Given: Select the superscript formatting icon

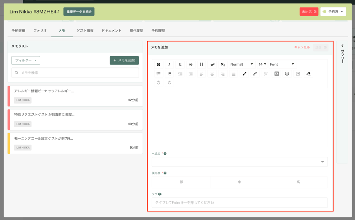Looking at the screenshot, I should 212,65.
